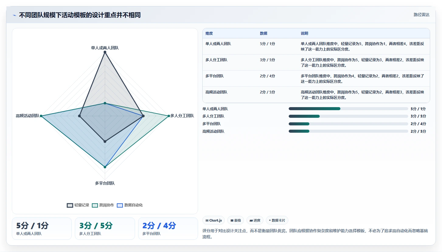The height and width of the screenshot is (252, 442).
Task: Click the 5分 / 1分 value right of the progress bar
Action: click(x=418, y=109)
